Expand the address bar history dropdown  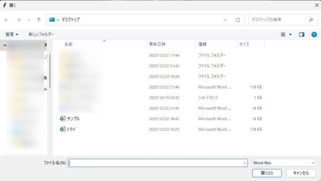[226, 20]
